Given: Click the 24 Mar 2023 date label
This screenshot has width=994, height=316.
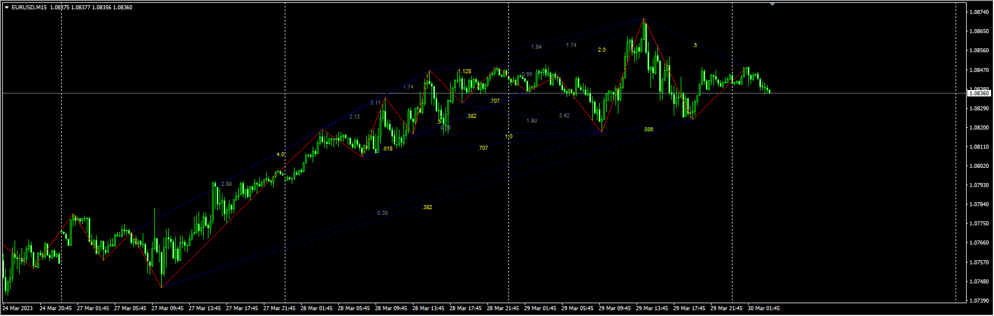Looking at the screenshot, I should point(18,308).
